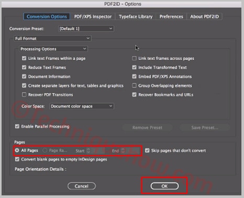The width and height of the screenshot is (244, 198).
Task: Select the All Pages radio button
Action: (x=17, y=150)
